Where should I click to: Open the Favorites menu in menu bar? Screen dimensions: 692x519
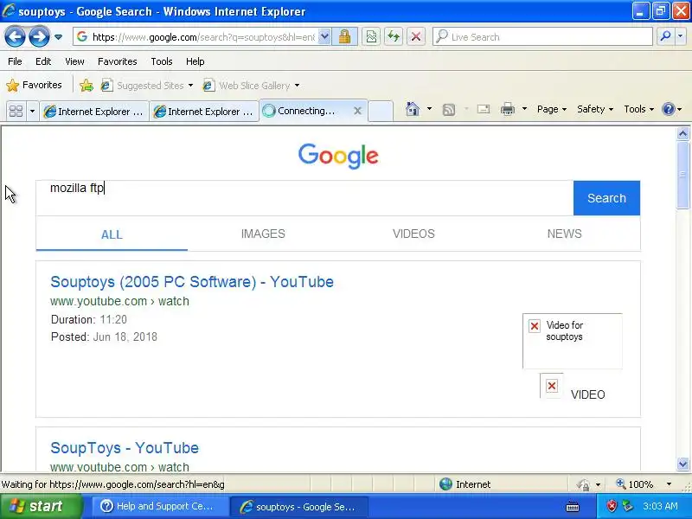click(x=118, y=61)
